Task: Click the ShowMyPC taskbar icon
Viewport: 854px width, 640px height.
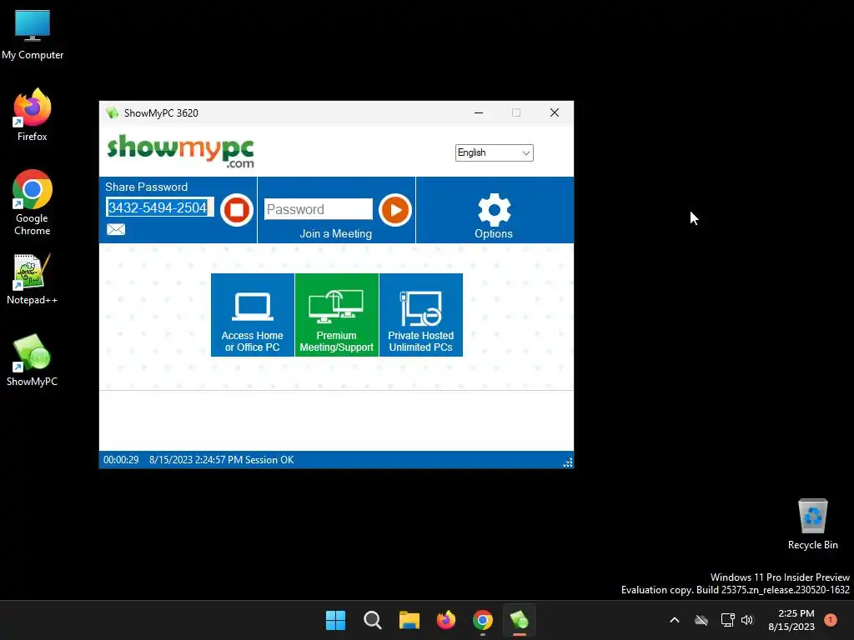Action: pyautogui.click(x=519, y=620)
